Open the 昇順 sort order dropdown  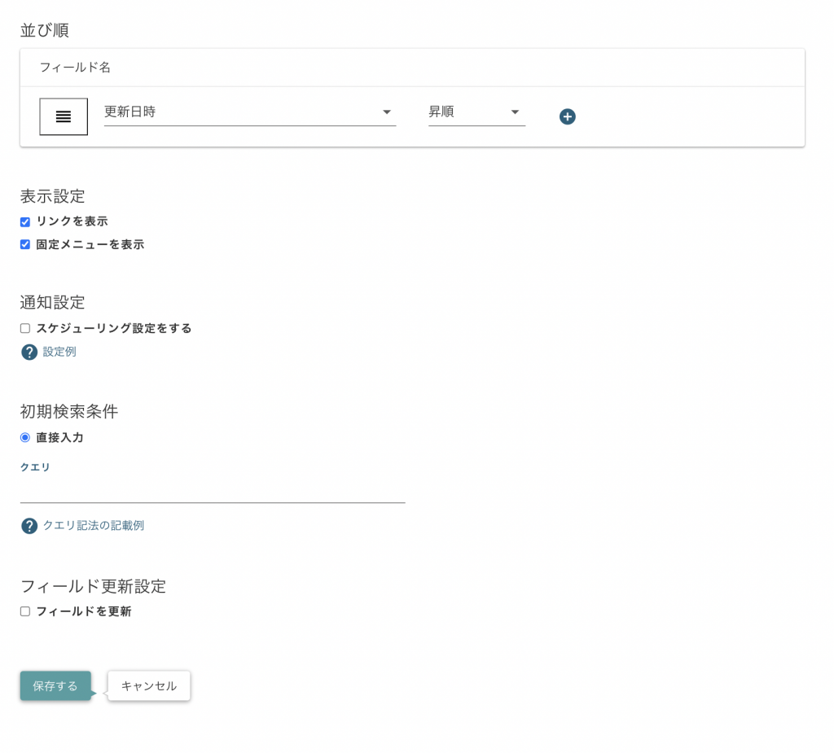click(x=476, y=112)
